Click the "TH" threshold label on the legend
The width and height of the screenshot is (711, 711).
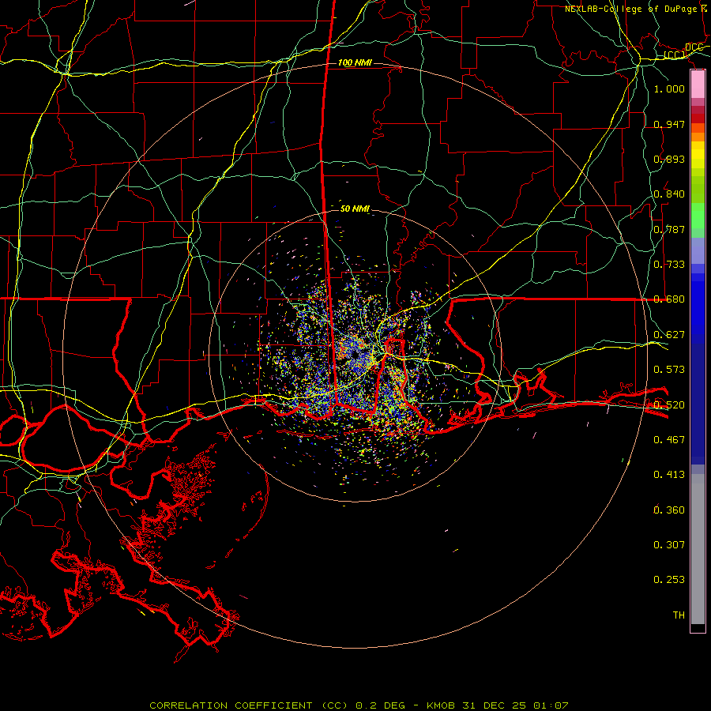coord(679,615)
